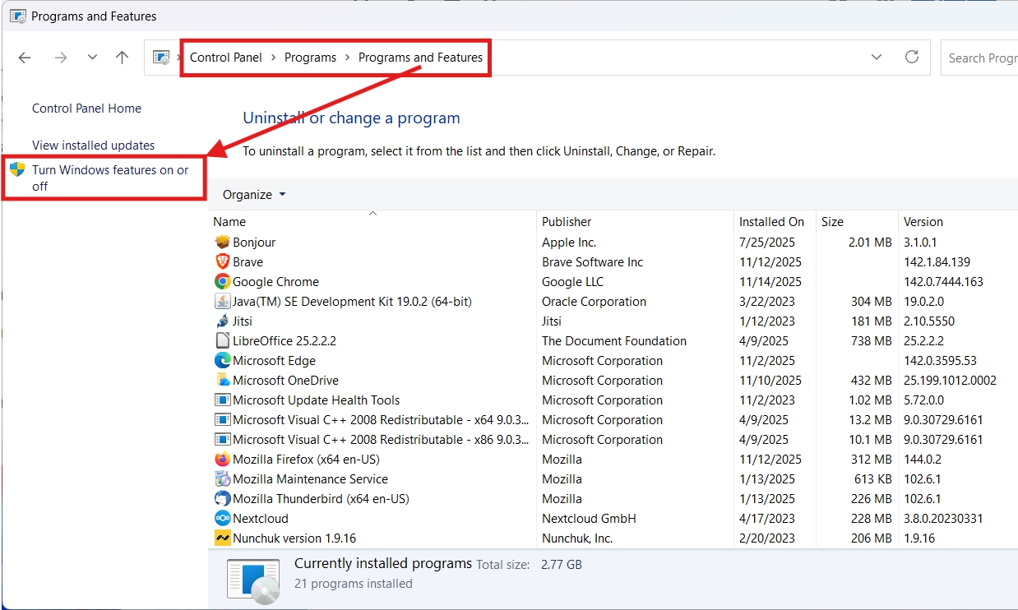The height and width of the screenshot is (610, 1018).
Task: Expand the address bar history dropdown
Action: click(877, 58)
